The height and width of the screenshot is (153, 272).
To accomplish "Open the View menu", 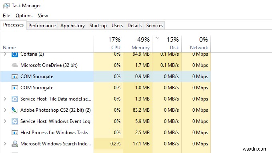I will [43, 16].
